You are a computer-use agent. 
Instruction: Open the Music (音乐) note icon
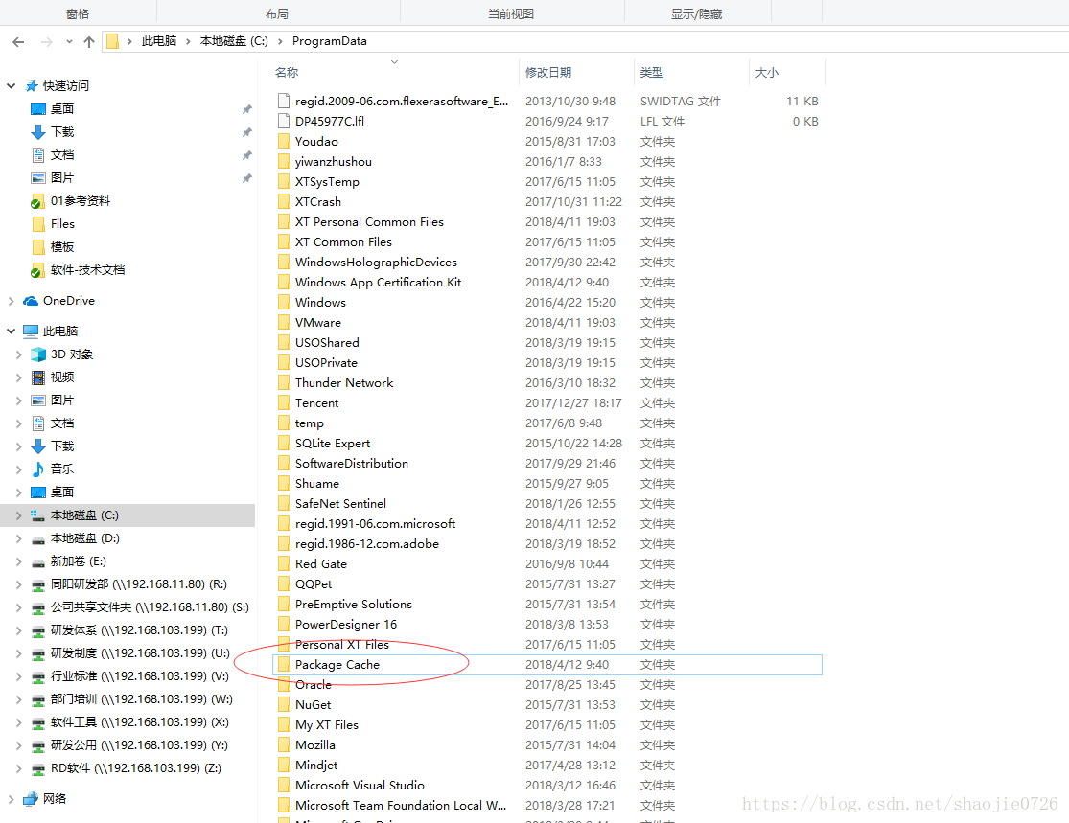(x=38, y=469)
